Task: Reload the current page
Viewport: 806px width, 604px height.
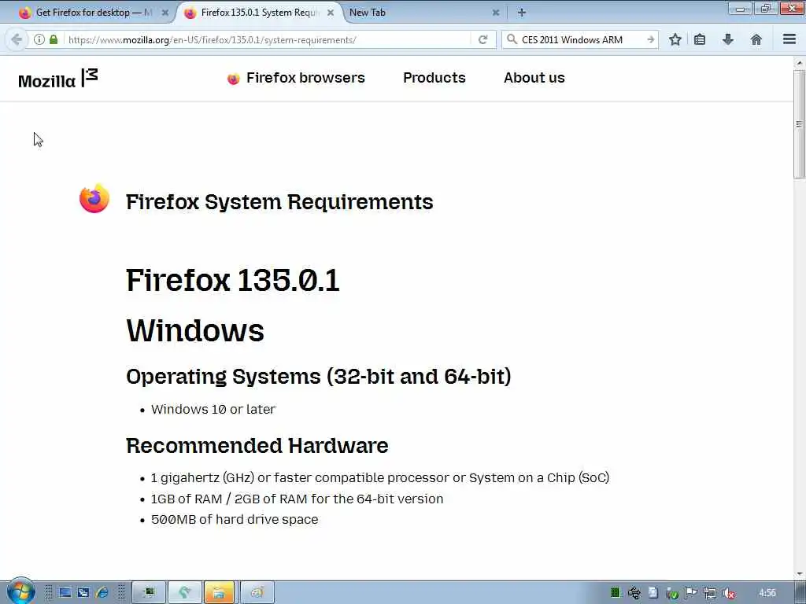Action: point(482,39)
